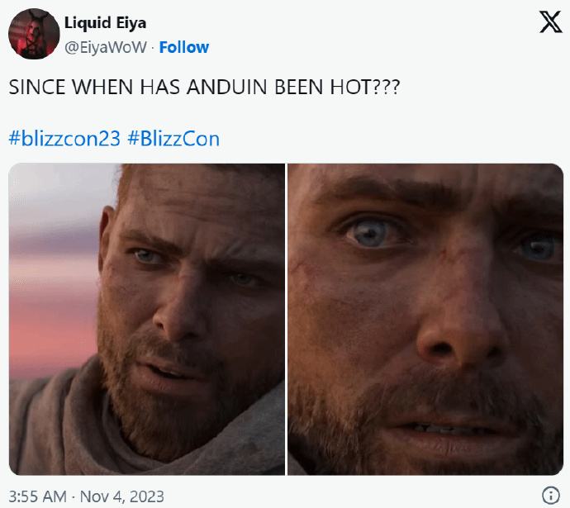Viewport: 570px width, 508px height.
Task: Open the #blizzcon23 hashtag
Action: tap(64, 138)
